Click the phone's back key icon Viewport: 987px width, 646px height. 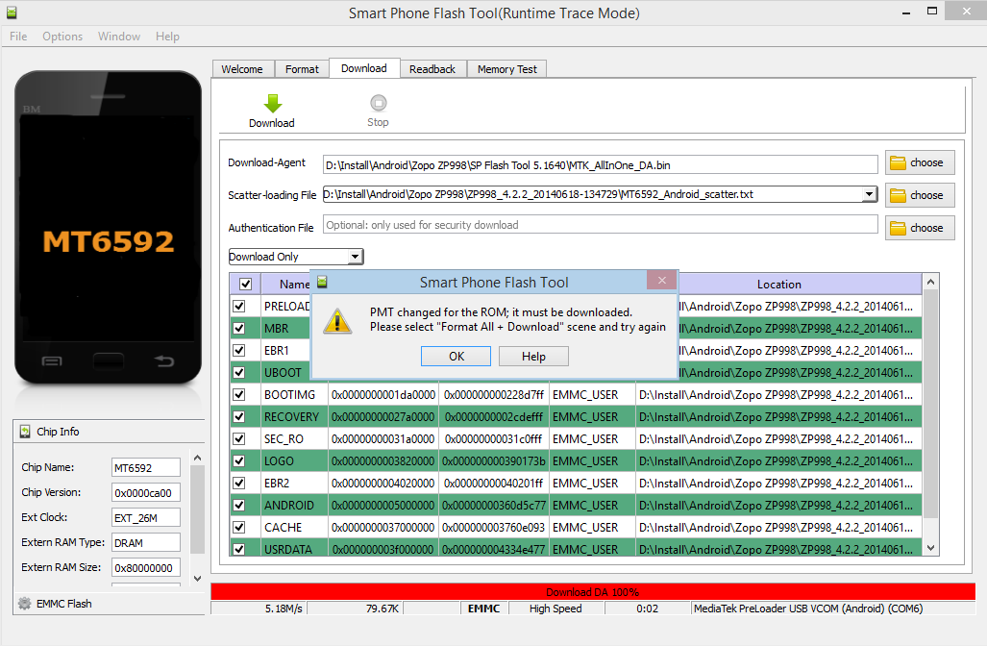(164, 360)
